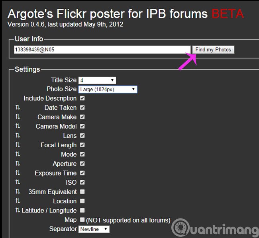This screenshot has height=238, width=259.
Task: Uncheck the Include Description checkbox
Action: pos(82,98)
